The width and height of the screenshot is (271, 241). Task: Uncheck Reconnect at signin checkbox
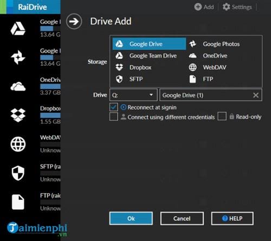(114, 107)
